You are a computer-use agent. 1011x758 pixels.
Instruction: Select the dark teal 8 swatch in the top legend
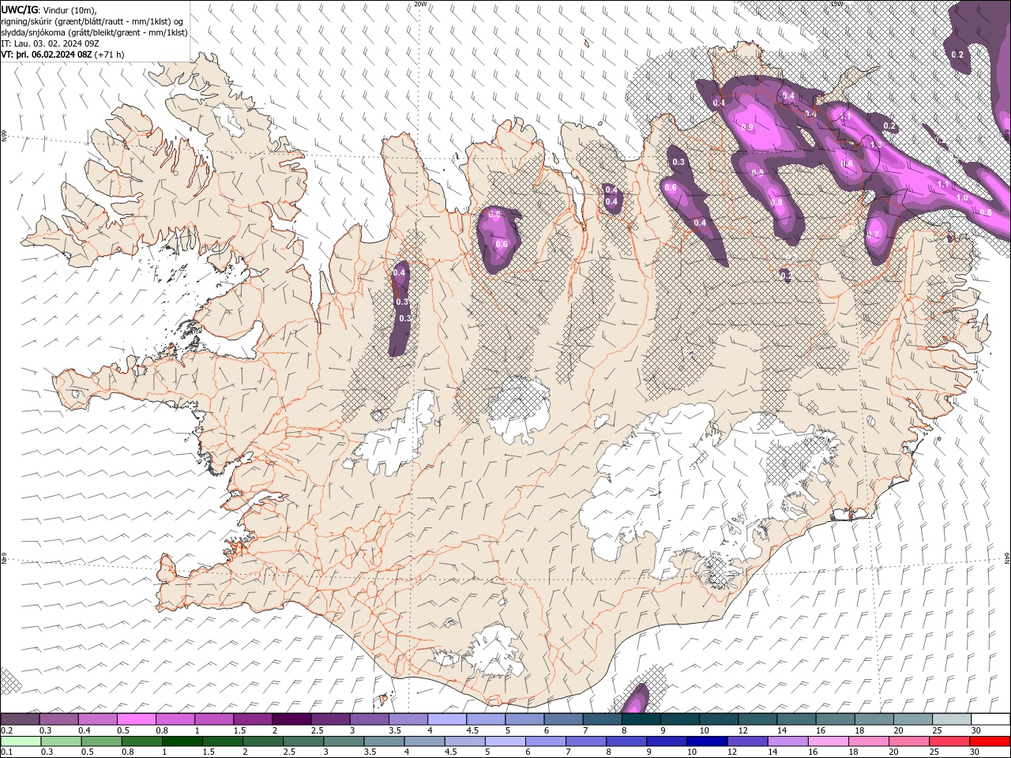(x=641, y=719)
